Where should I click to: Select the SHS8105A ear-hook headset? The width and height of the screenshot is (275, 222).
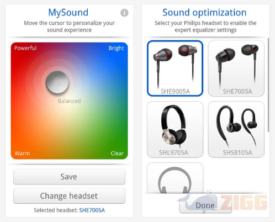coord(236,129)
